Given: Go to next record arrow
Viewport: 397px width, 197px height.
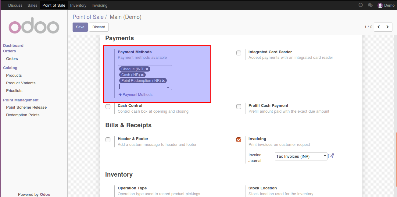Looking at the screenshot, I should pos(388,27).
